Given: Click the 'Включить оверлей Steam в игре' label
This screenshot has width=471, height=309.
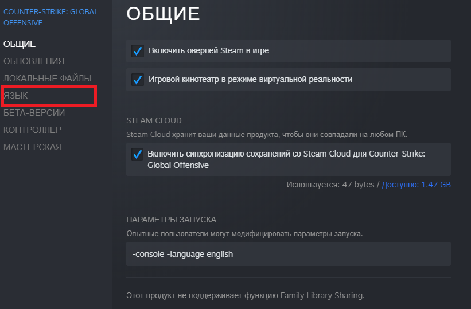Looking at the screenshot, I should [209, 51].
